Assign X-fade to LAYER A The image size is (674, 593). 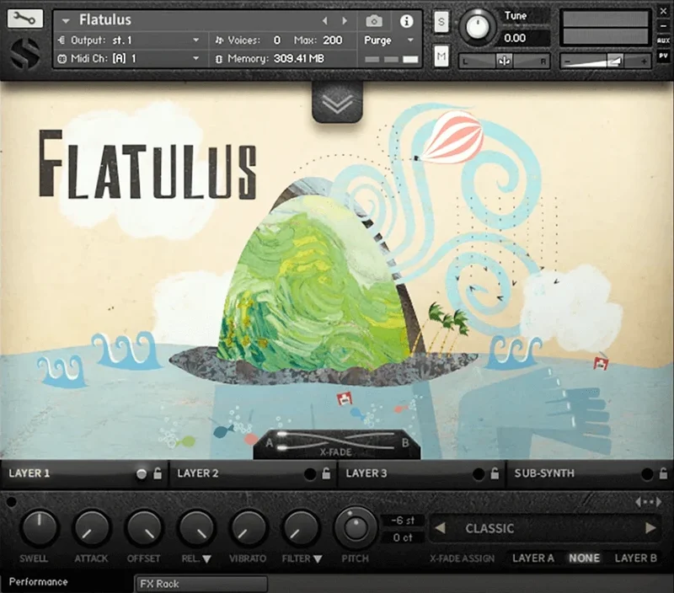[x=533, y=558]
